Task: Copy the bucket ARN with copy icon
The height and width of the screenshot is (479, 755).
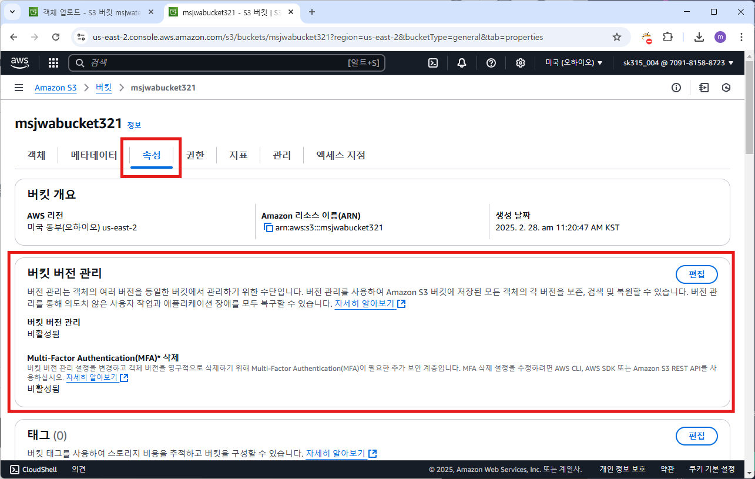Action: (269, 228)
